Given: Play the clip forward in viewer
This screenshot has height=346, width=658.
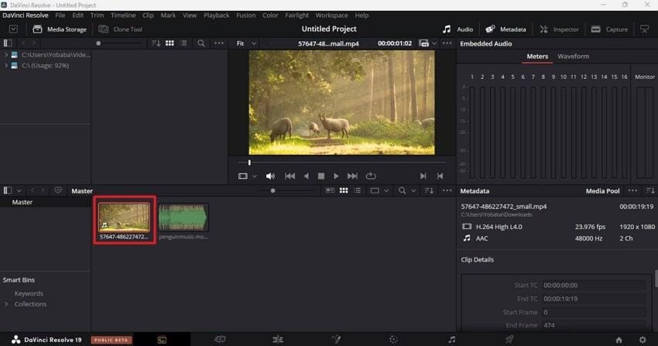Looking at the screenshot, I should (336, 176).
